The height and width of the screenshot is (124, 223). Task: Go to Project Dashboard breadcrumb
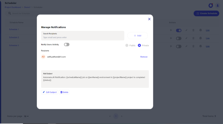13,8
